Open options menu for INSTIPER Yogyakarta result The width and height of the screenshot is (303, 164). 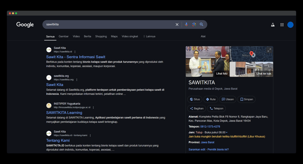pyautogui.click(x=94, y=107)
